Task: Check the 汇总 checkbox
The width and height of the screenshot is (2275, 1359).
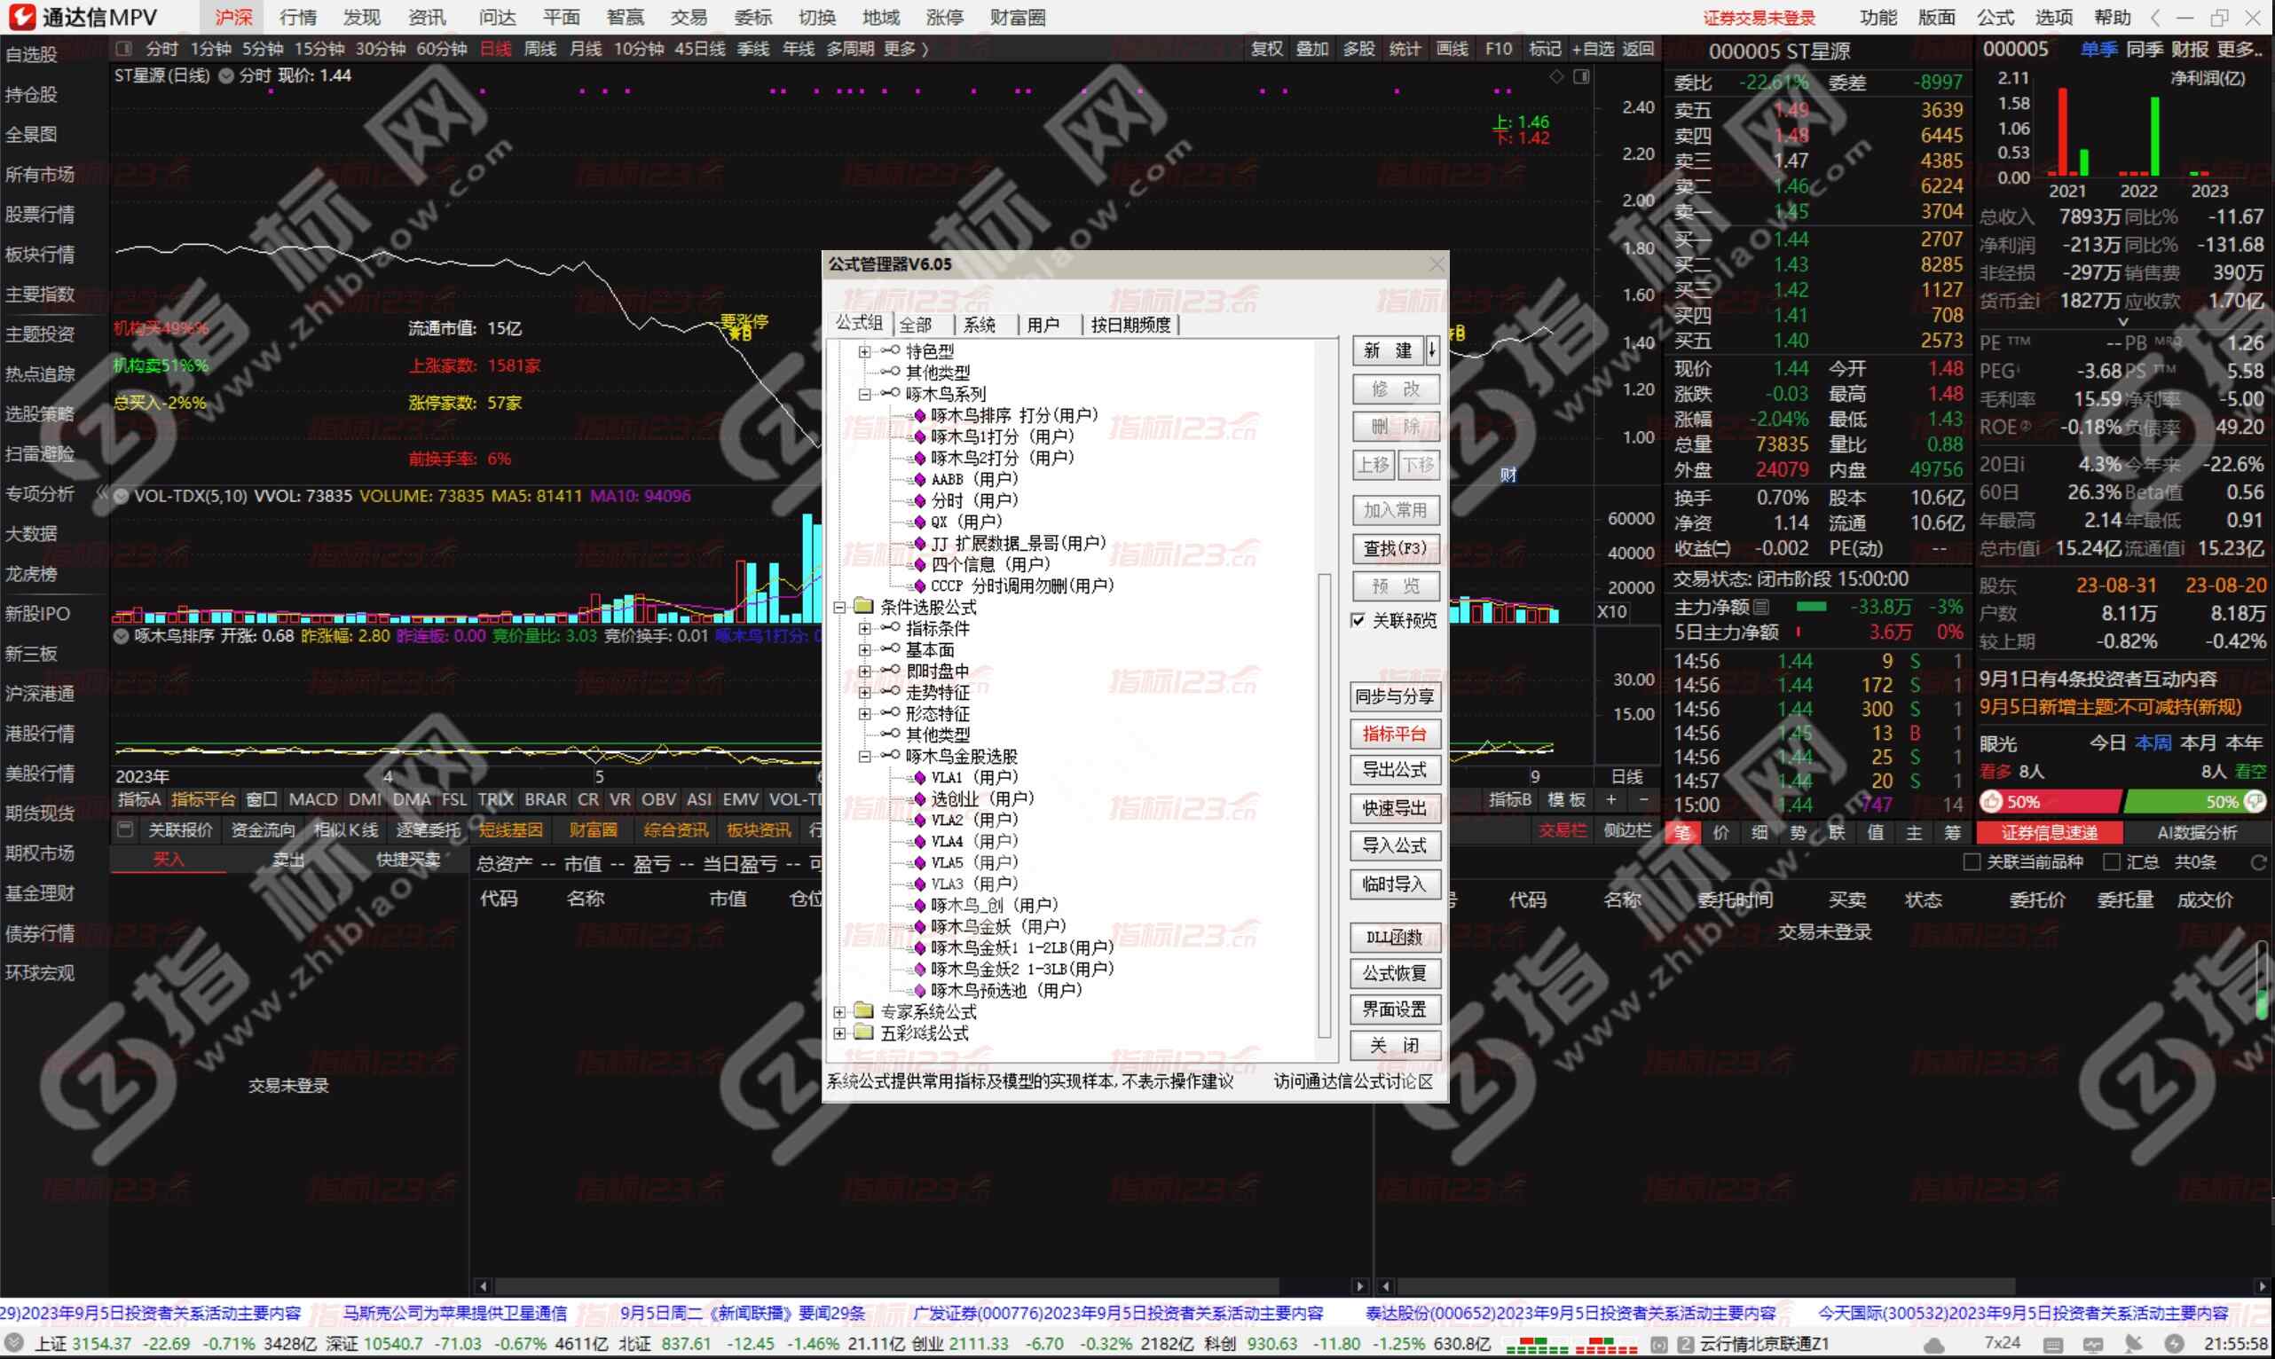Action: click(2111, 861)
